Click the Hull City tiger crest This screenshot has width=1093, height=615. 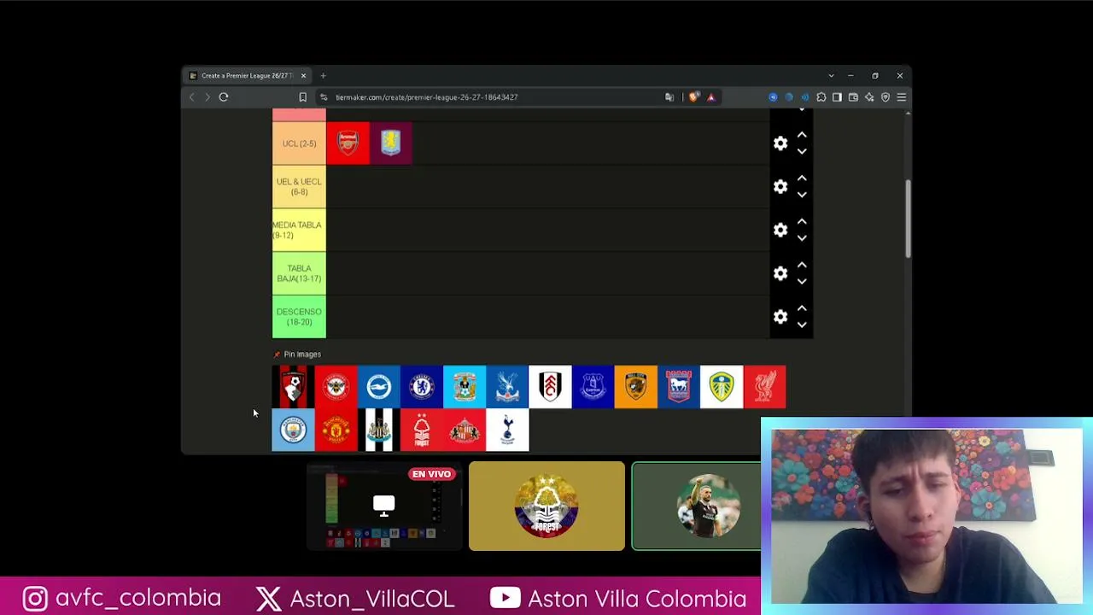(x=636, y=387)
